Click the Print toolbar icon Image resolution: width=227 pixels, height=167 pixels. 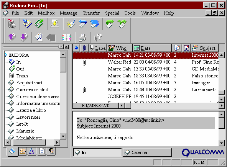coord(83,38)
